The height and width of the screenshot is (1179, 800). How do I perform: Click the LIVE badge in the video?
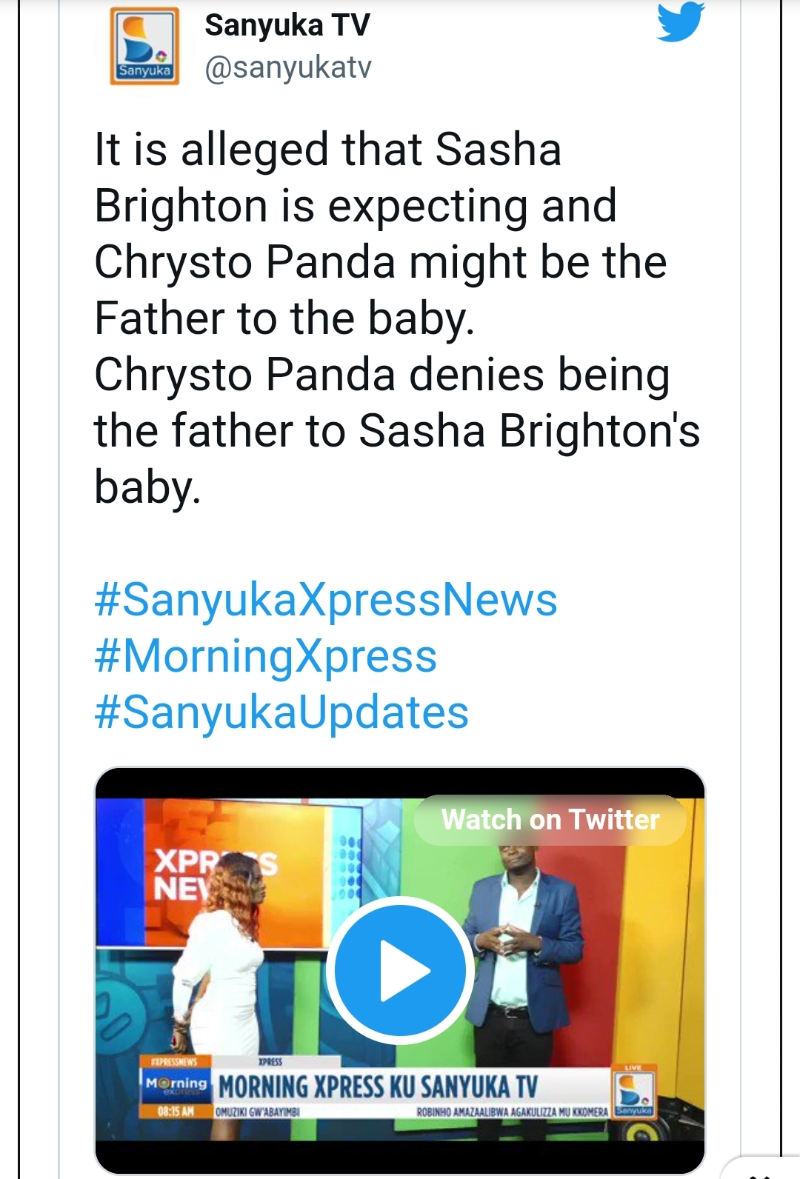633,1066
